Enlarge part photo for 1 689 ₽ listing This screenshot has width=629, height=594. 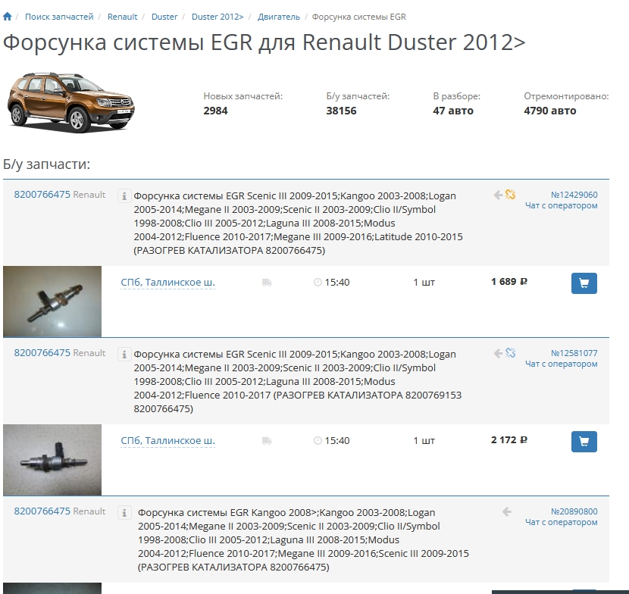52,302
